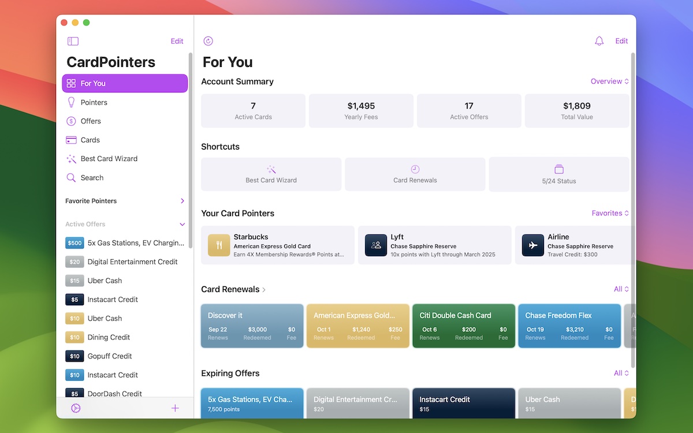The width and height of the screenshot is (693, 433).
Task: Click Edit at top right of main pane
Action: 621,41
